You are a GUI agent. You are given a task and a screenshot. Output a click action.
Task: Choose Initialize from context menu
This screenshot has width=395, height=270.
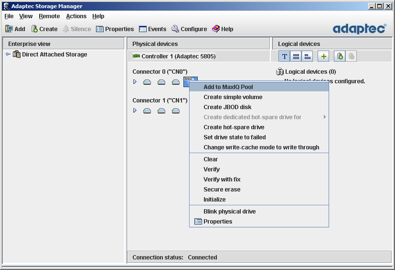click(259, 200)
